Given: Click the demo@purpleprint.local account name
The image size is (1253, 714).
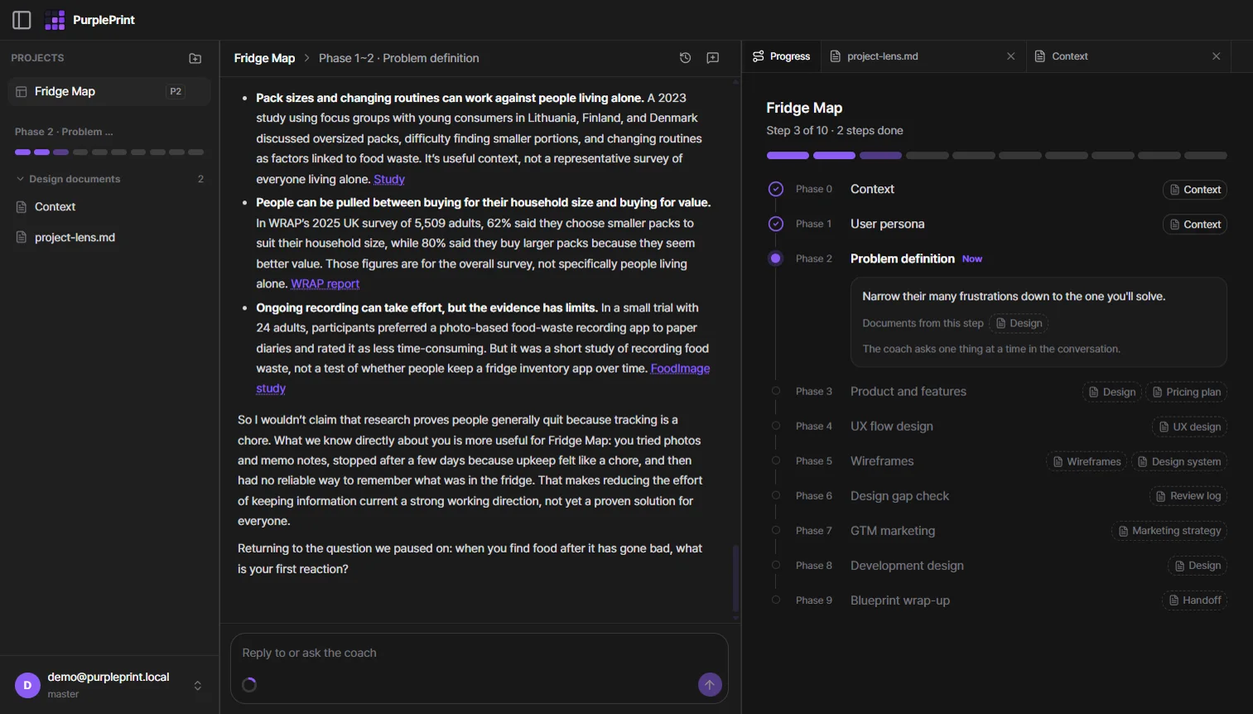Looking at the screenshot, I should [x=108, y=677].
